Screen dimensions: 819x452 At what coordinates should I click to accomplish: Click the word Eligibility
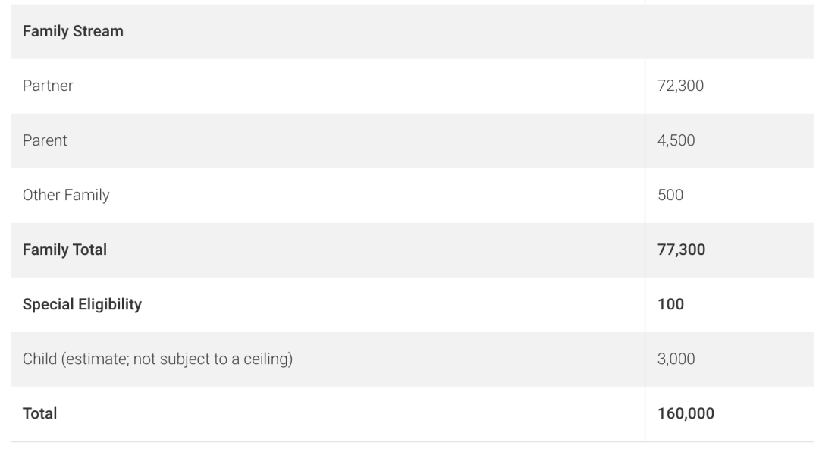point(110,305)
